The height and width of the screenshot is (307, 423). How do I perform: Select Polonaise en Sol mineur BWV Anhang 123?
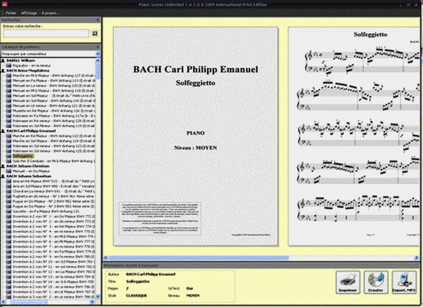(x=54, y=146)
